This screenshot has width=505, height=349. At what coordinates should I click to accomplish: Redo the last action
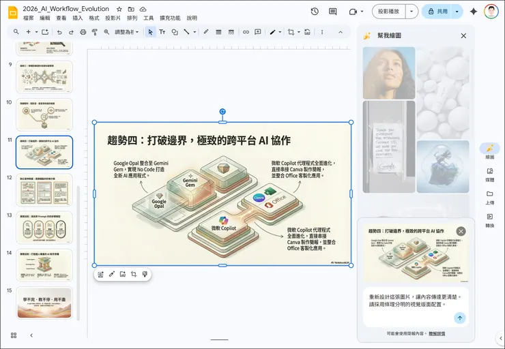pyautogui.click(x=71, y=32)
